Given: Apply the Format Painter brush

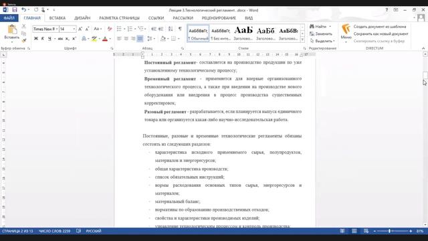Looking at the screenshot, I should tap(24, 40).
